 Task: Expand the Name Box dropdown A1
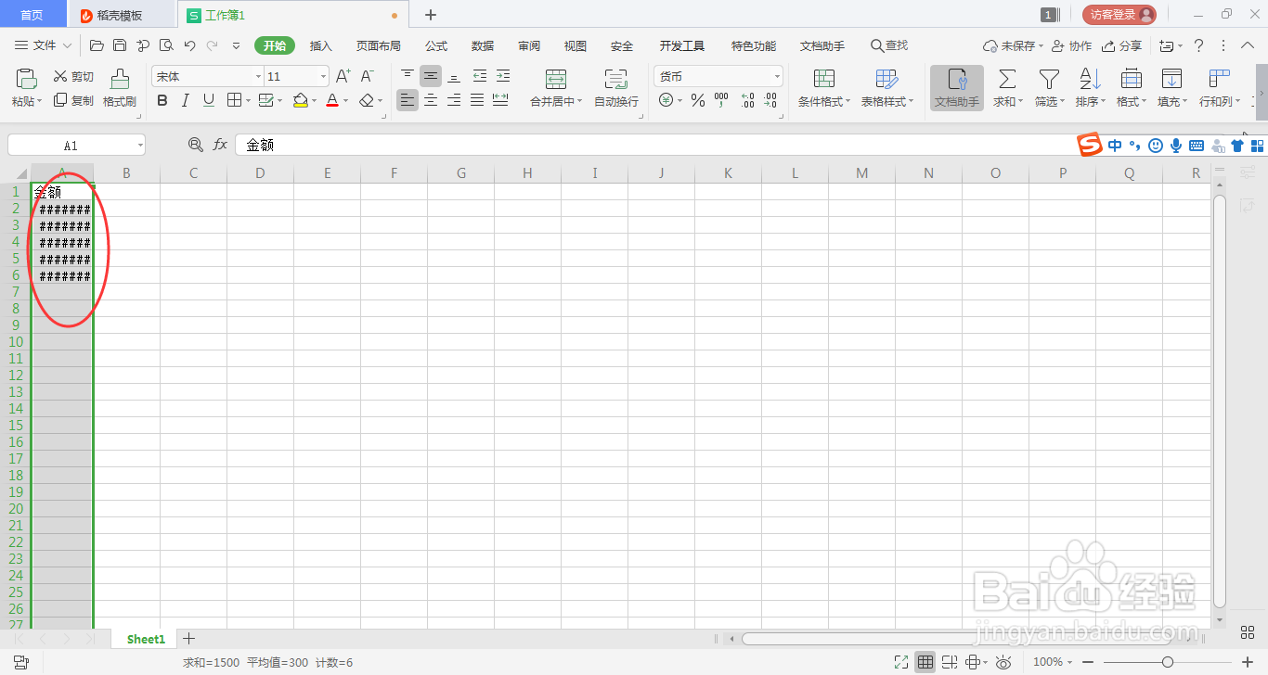pyautogui.click(x=140, y=146)
